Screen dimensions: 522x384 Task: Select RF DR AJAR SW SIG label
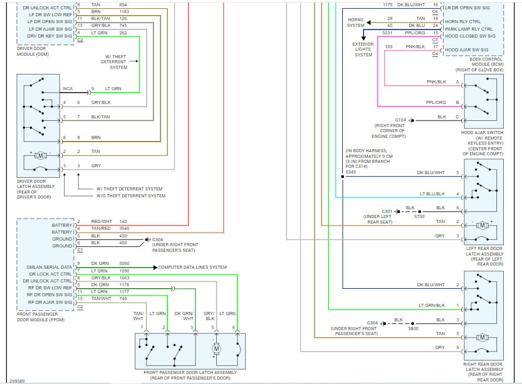click(50, 302)
